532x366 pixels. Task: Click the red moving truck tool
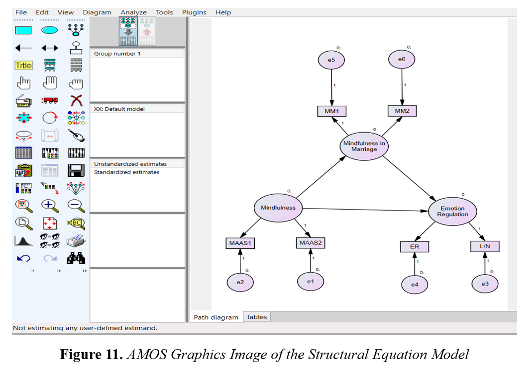pos(49,101)
